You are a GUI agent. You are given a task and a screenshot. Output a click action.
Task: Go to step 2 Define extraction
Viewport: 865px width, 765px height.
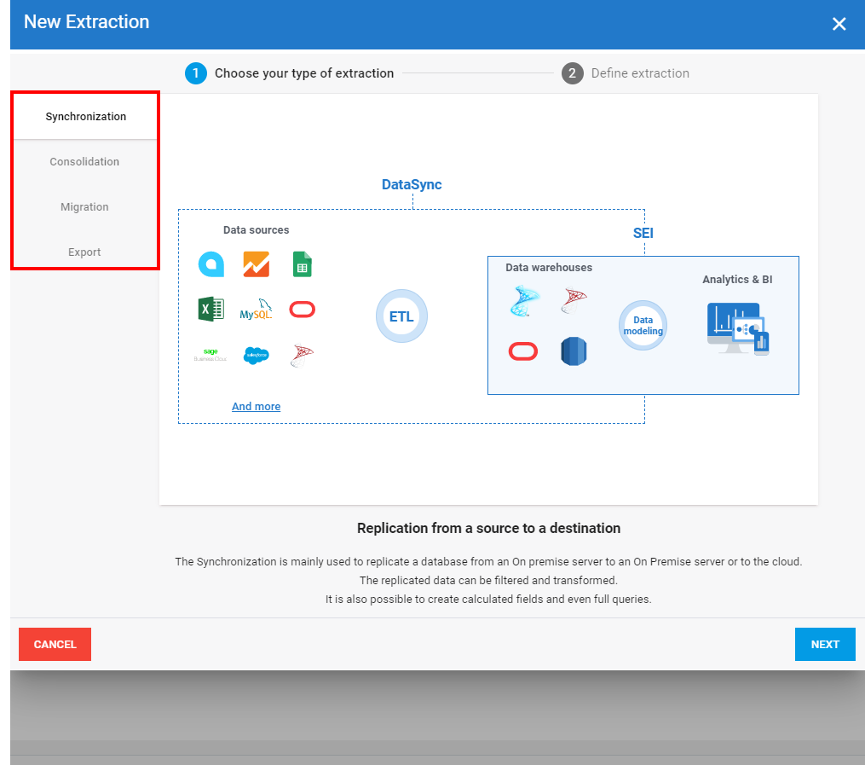click(626, 73)
